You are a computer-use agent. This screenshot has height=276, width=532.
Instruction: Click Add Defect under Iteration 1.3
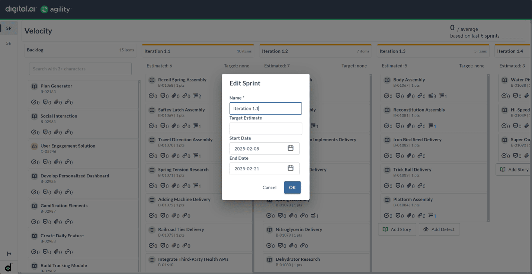point(439,230)
